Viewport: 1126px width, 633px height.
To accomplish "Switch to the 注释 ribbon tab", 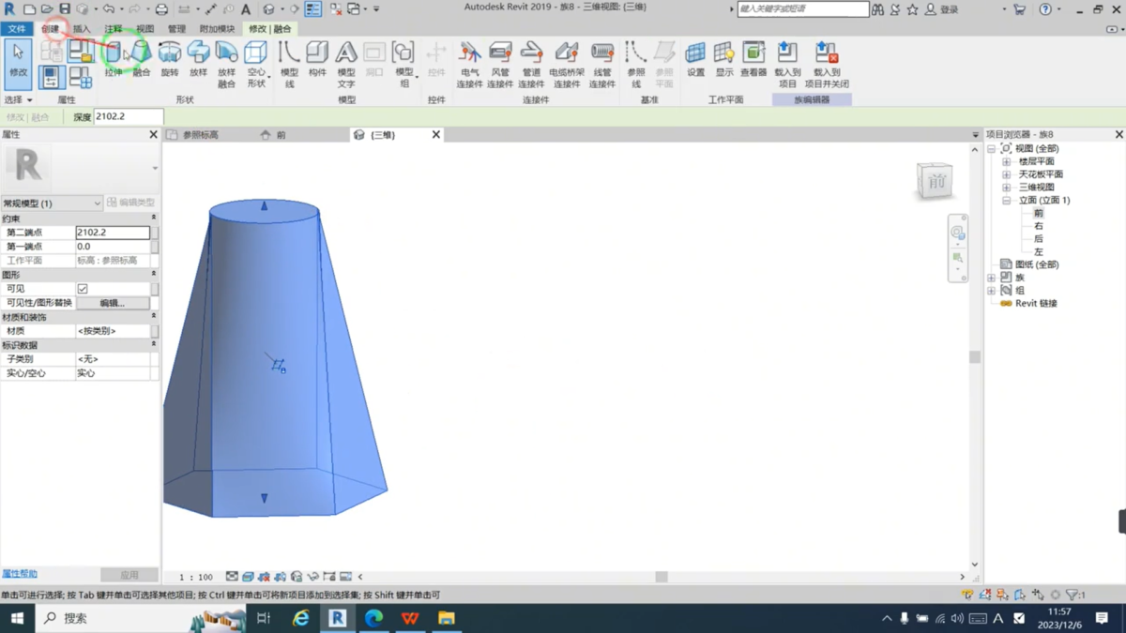I will pos(114,29).
